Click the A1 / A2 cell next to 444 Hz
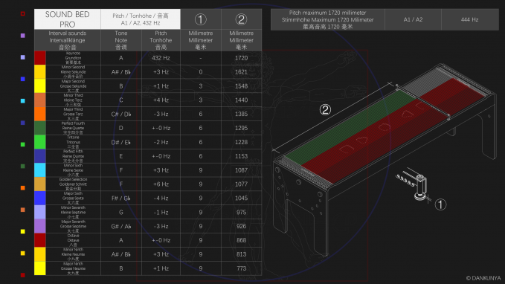 coord(413,19)
